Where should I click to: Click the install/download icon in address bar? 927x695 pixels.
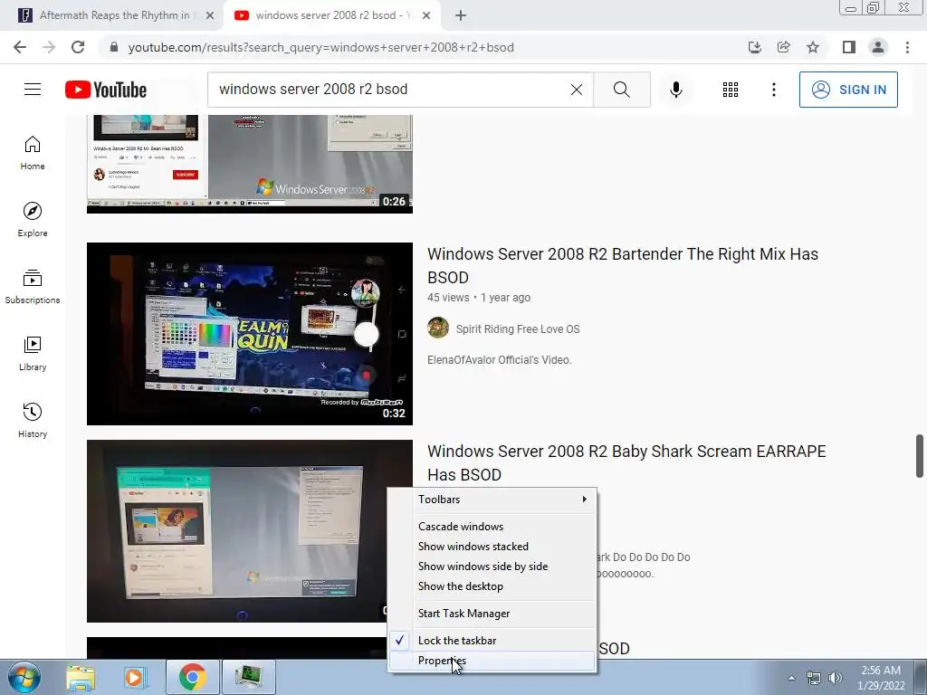click(x=755, y=47)
